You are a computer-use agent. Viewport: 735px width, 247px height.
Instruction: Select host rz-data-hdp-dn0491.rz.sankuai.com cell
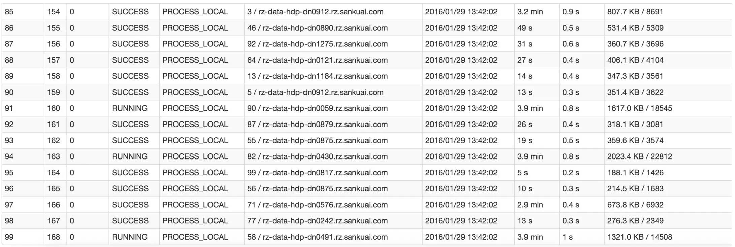click(333, 237)
